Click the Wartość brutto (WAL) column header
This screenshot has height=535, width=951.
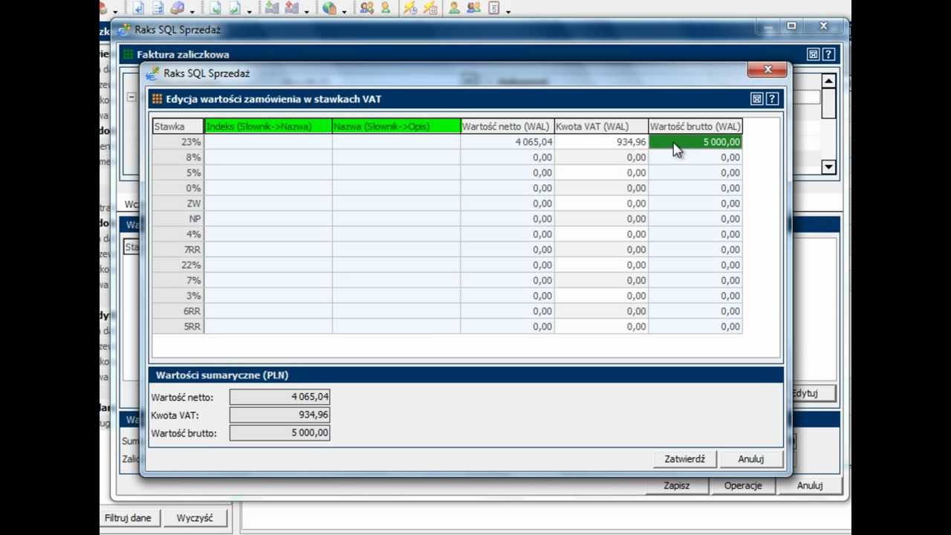pyautogui.click(x=695, y=126)
